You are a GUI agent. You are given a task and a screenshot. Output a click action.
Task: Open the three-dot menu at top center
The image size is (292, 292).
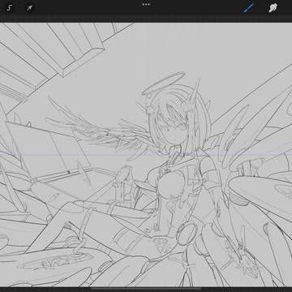click(146, 5)
